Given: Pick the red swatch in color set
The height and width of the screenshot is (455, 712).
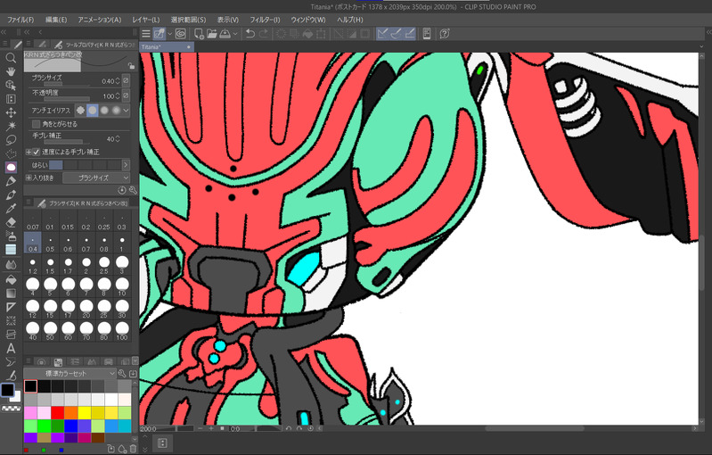Looking at the screenshot, I should pos(57,412).
